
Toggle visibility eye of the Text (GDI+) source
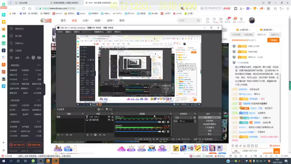pyautogui.click(x=109, y=117)
